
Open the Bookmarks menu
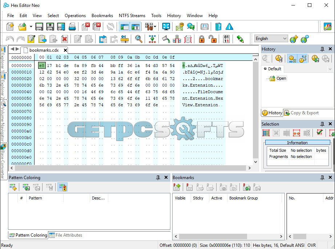[102, 16]
